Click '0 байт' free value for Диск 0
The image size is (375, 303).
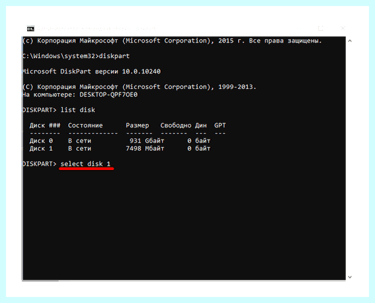click(199, 141)
